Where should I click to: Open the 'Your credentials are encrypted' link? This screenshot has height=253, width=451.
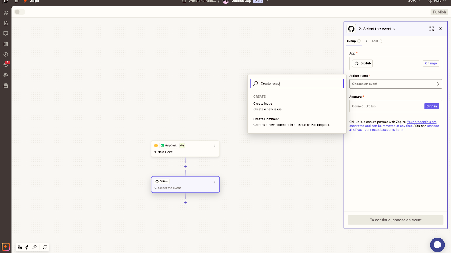(x=393, y=124)
